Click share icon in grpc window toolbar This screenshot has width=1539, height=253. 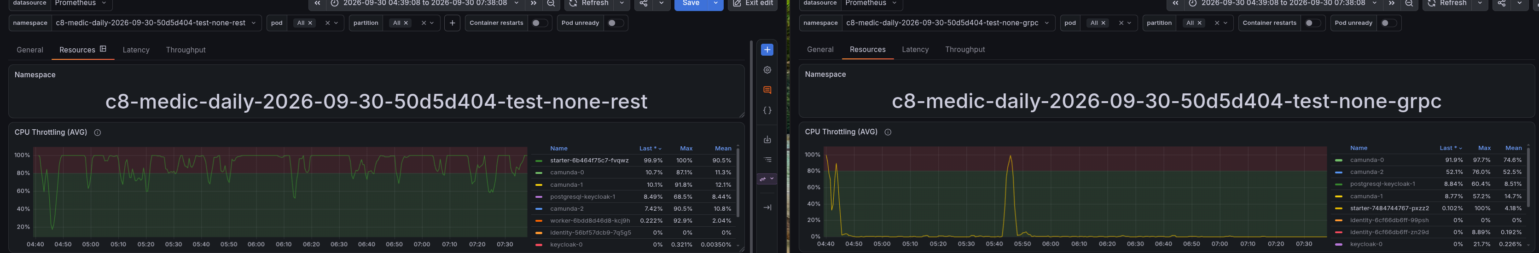(1501, 4)
